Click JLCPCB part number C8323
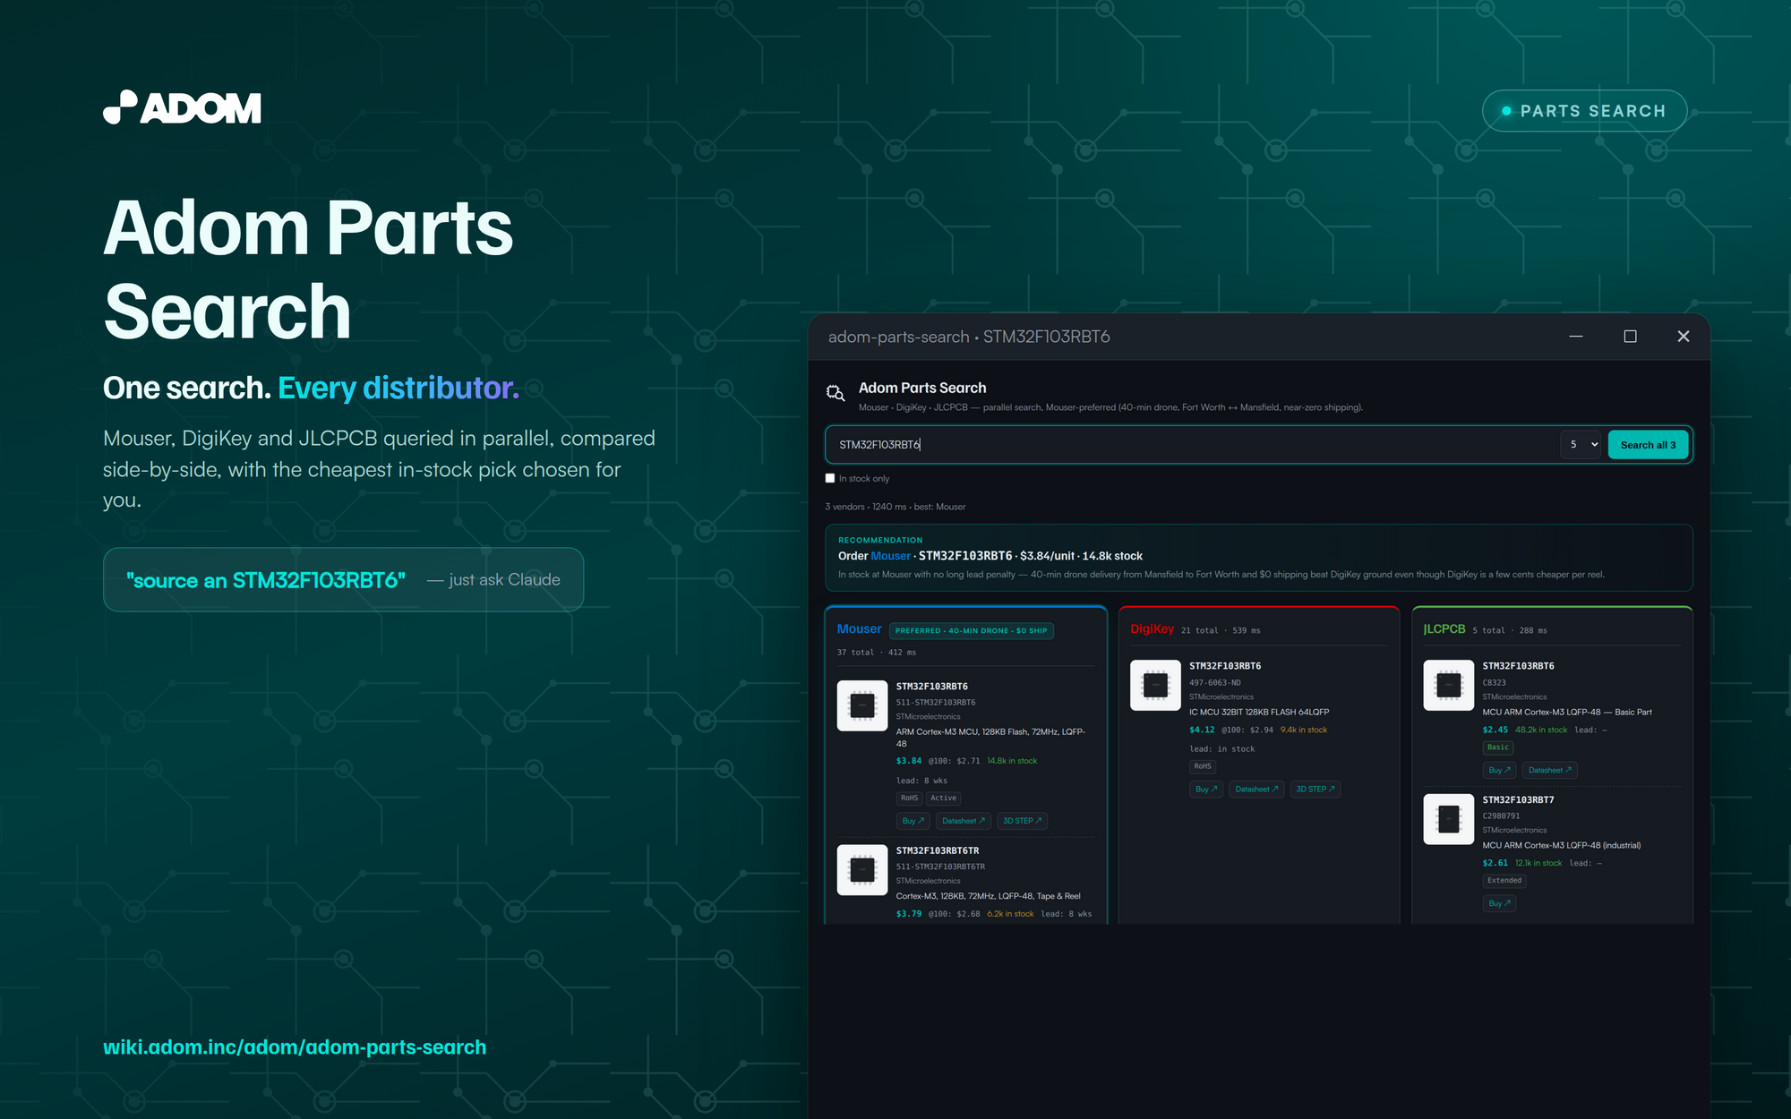1791x1119 pixels. point(1494,683)
